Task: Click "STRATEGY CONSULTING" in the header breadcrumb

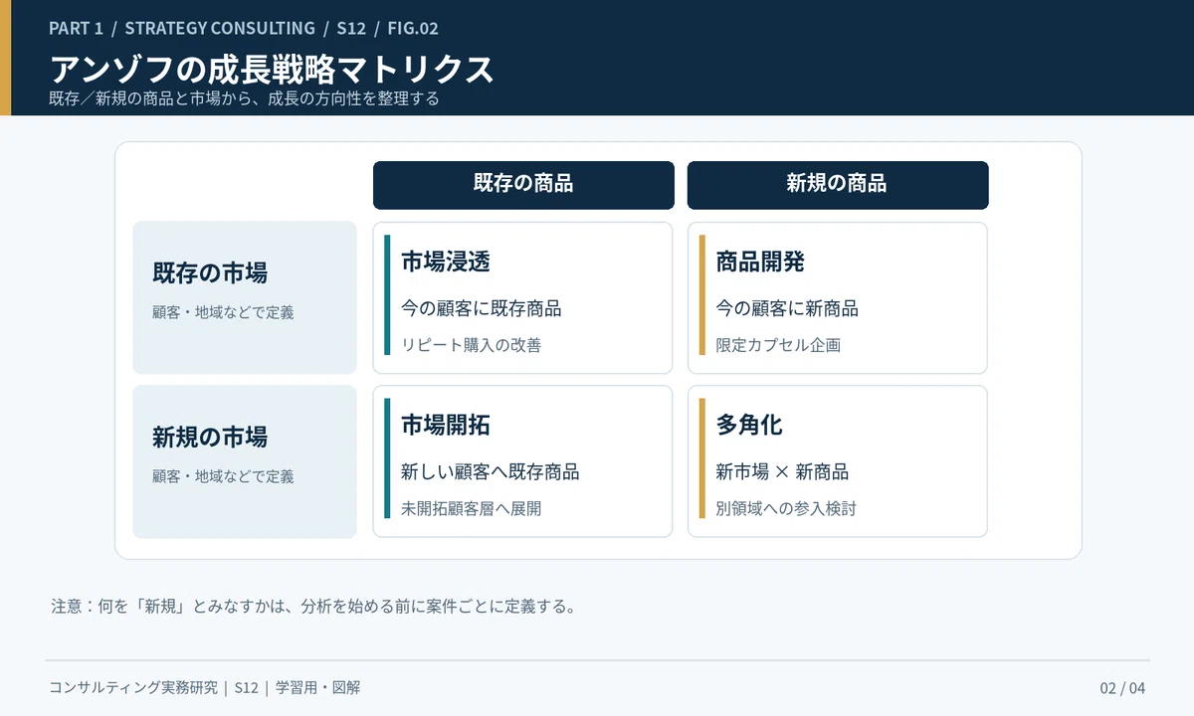Action: 220,28
